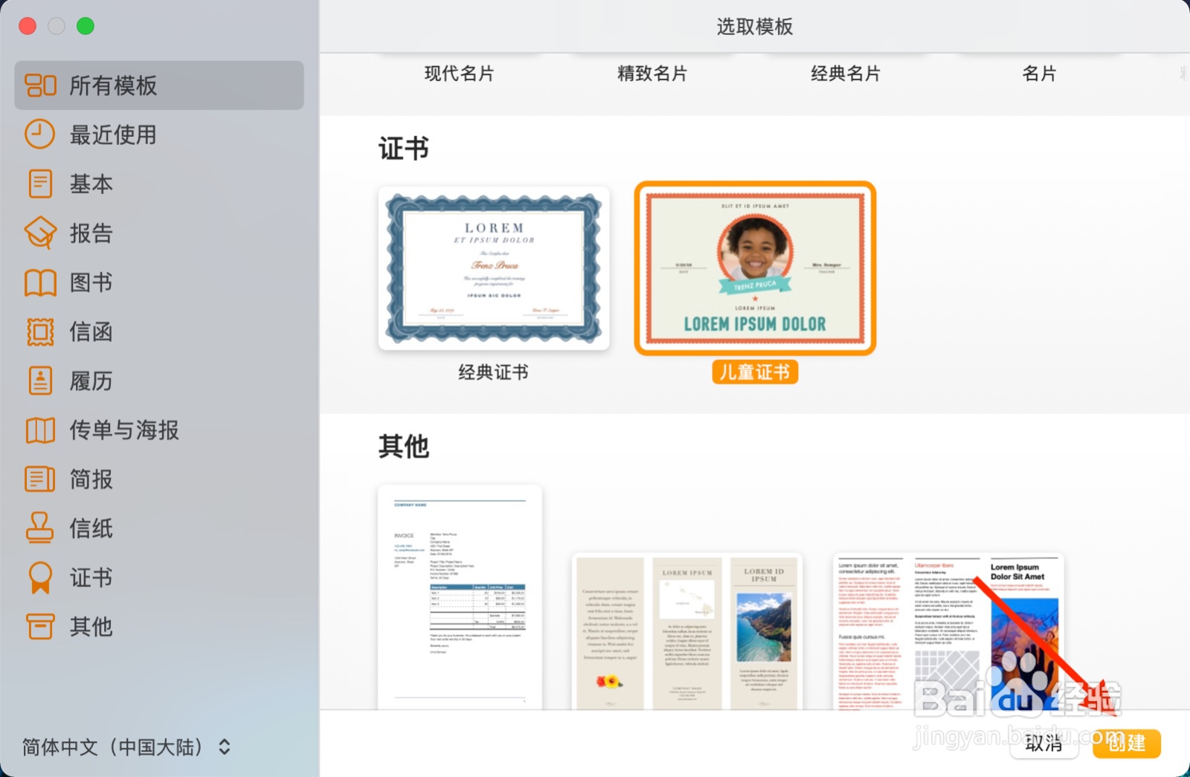
Task: Open the 图书 templates section
Action: (40, 282)
